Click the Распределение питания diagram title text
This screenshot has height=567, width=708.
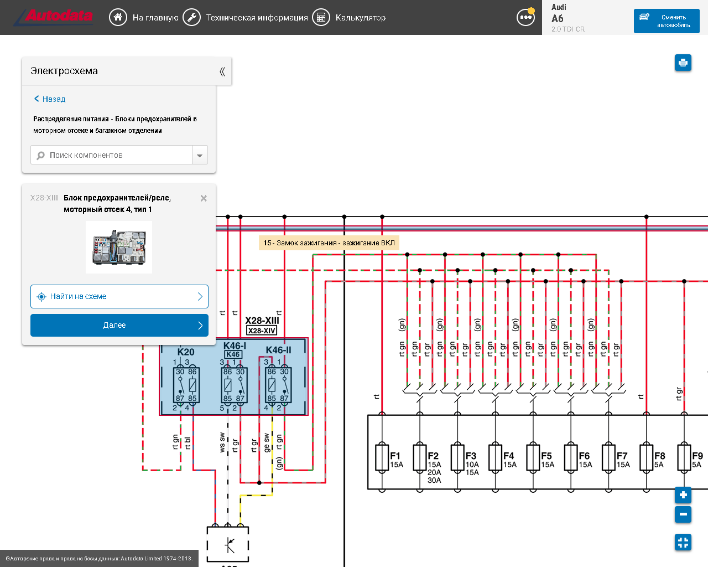[x=115, y=125]
